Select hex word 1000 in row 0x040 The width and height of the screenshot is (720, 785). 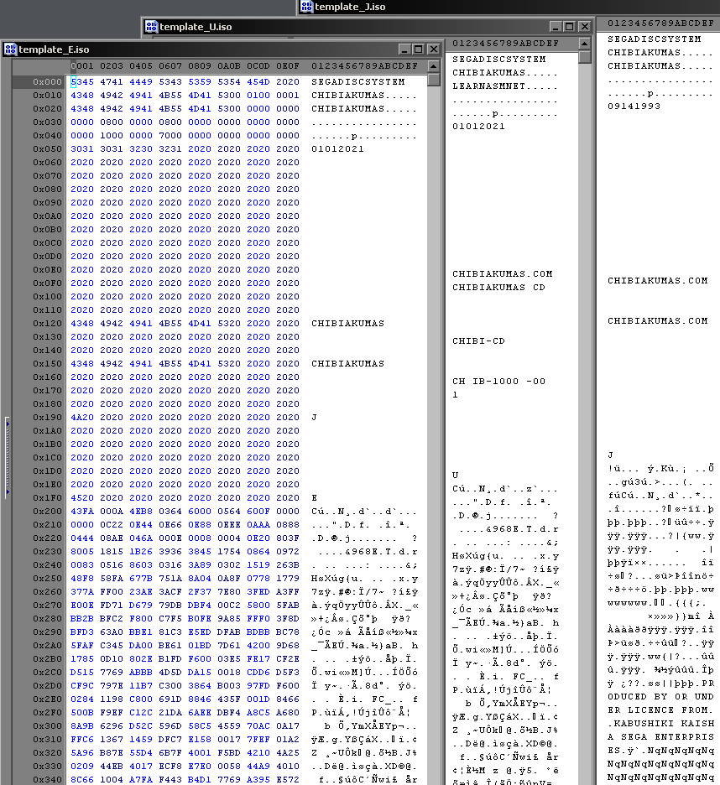pos(112,135)
